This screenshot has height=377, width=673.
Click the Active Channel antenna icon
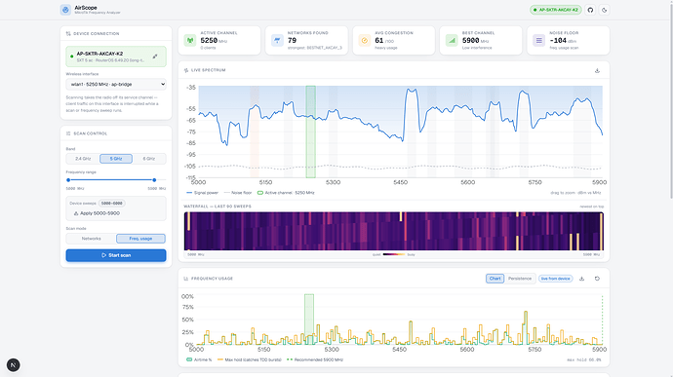(x=190, y=40)
